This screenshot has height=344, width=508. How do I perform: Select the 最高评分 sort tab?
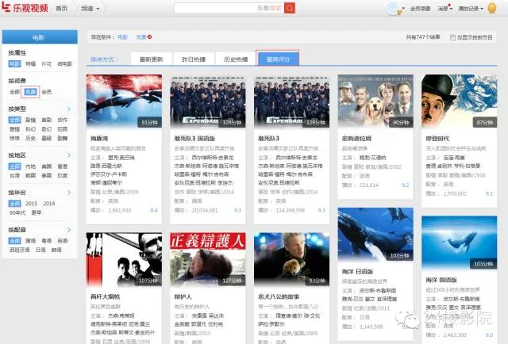point(278,59)
